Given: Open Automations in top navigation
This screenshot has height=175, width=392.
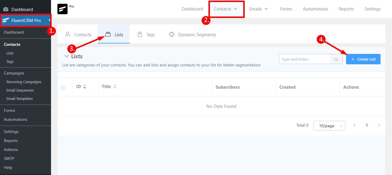Looking at the screenshot, I should 315,9.
